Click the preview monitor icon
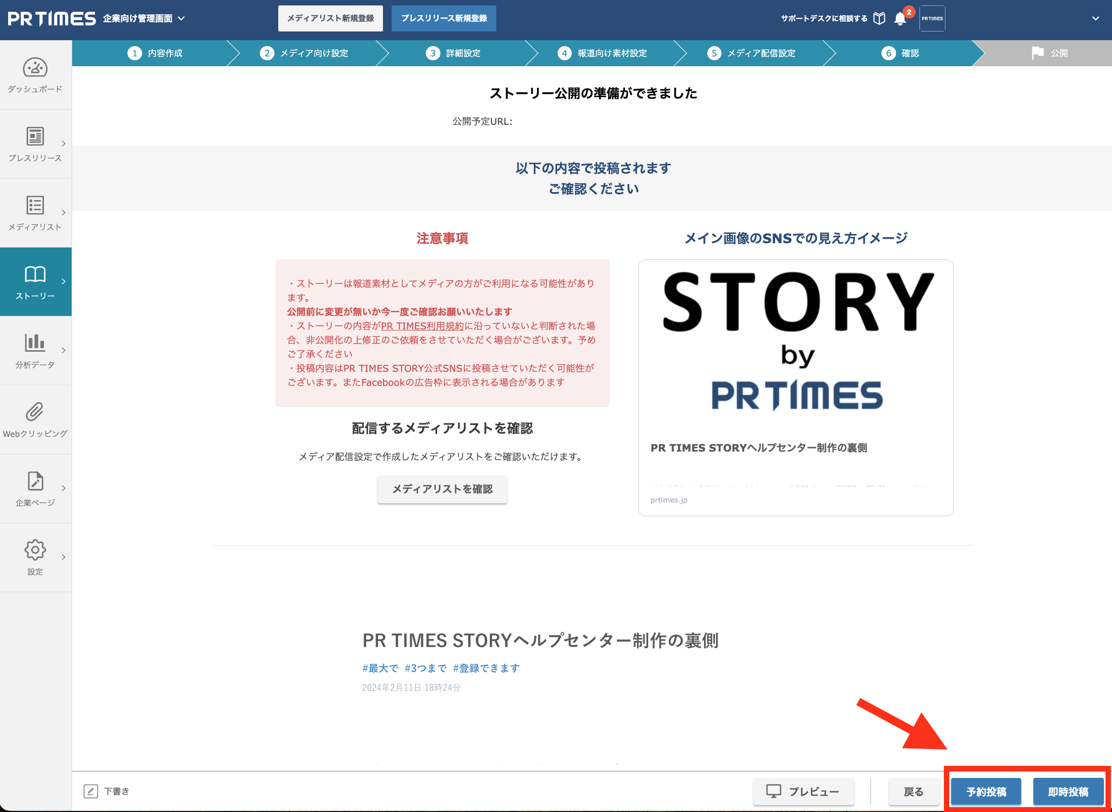The image size is (1112, 812). click(774, 791)
